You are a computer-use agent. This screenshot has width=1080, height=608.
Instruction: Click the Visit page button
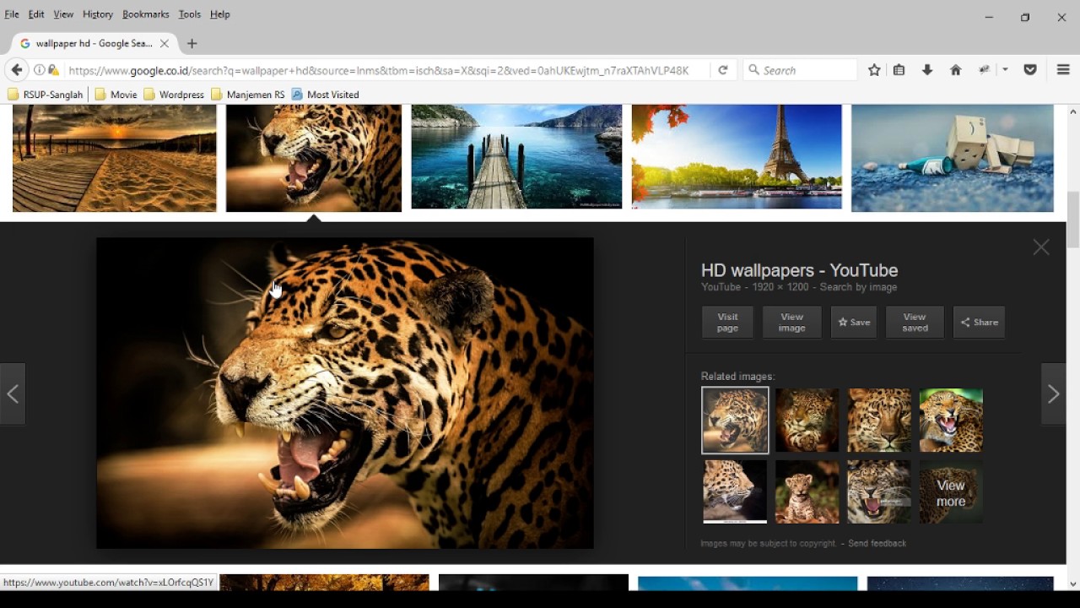[x=727, y=323]
